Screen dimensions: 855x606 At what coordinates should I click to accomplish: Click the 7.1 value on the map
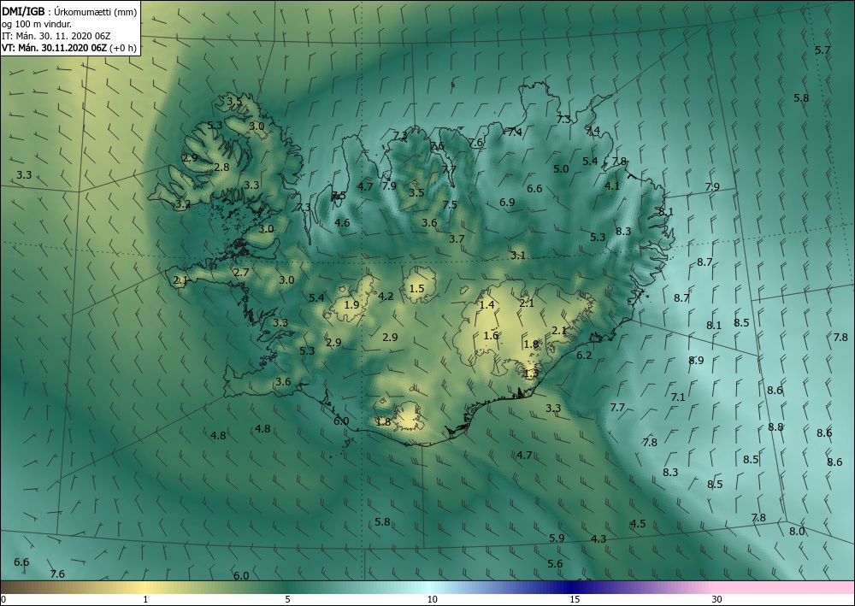pos(678,397)
